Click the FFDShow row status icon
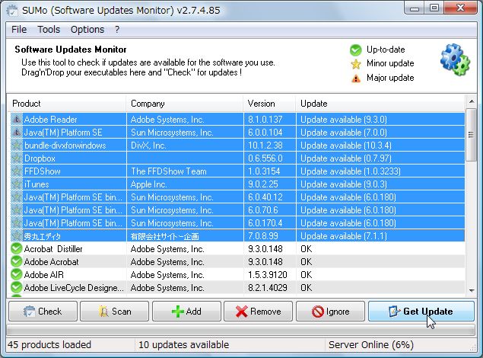This screenshot has height=358, width=483. coord(17,171)
